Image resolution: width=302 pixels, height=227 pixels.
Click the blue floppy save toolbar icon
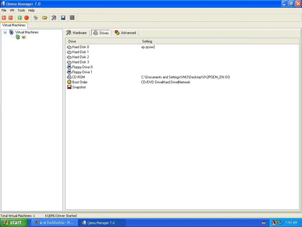(63, 18)
